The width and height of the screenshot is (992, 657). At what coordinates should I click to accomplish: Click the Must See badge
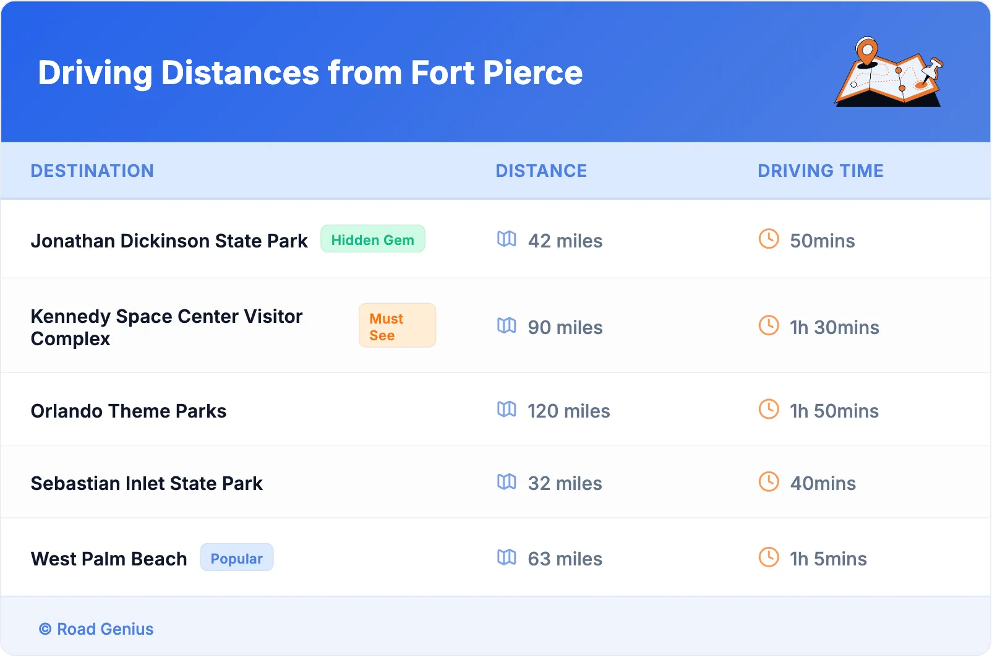pos(397,325)
